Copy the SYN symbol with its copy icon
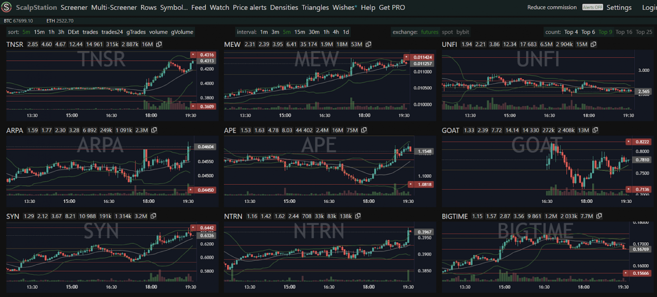The width and height of the screenshot is (657, 297). (x=153, y=216)
